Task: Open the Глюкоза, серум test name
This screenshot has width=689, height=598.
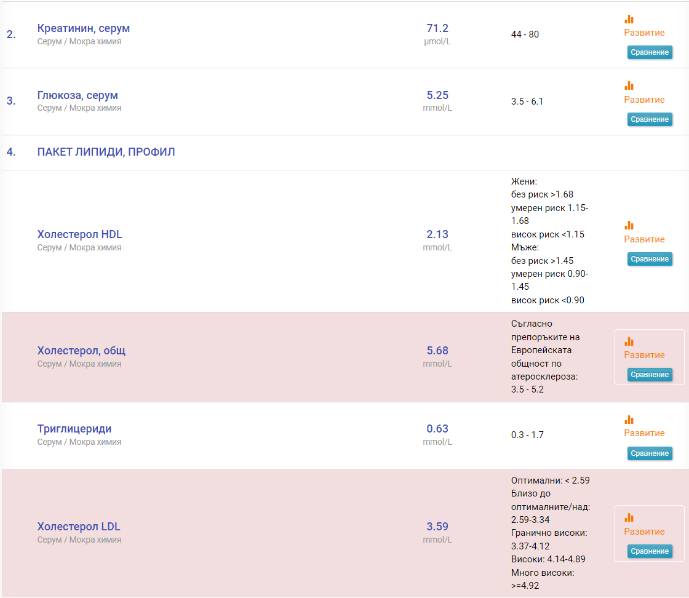Action: point(78,95)
